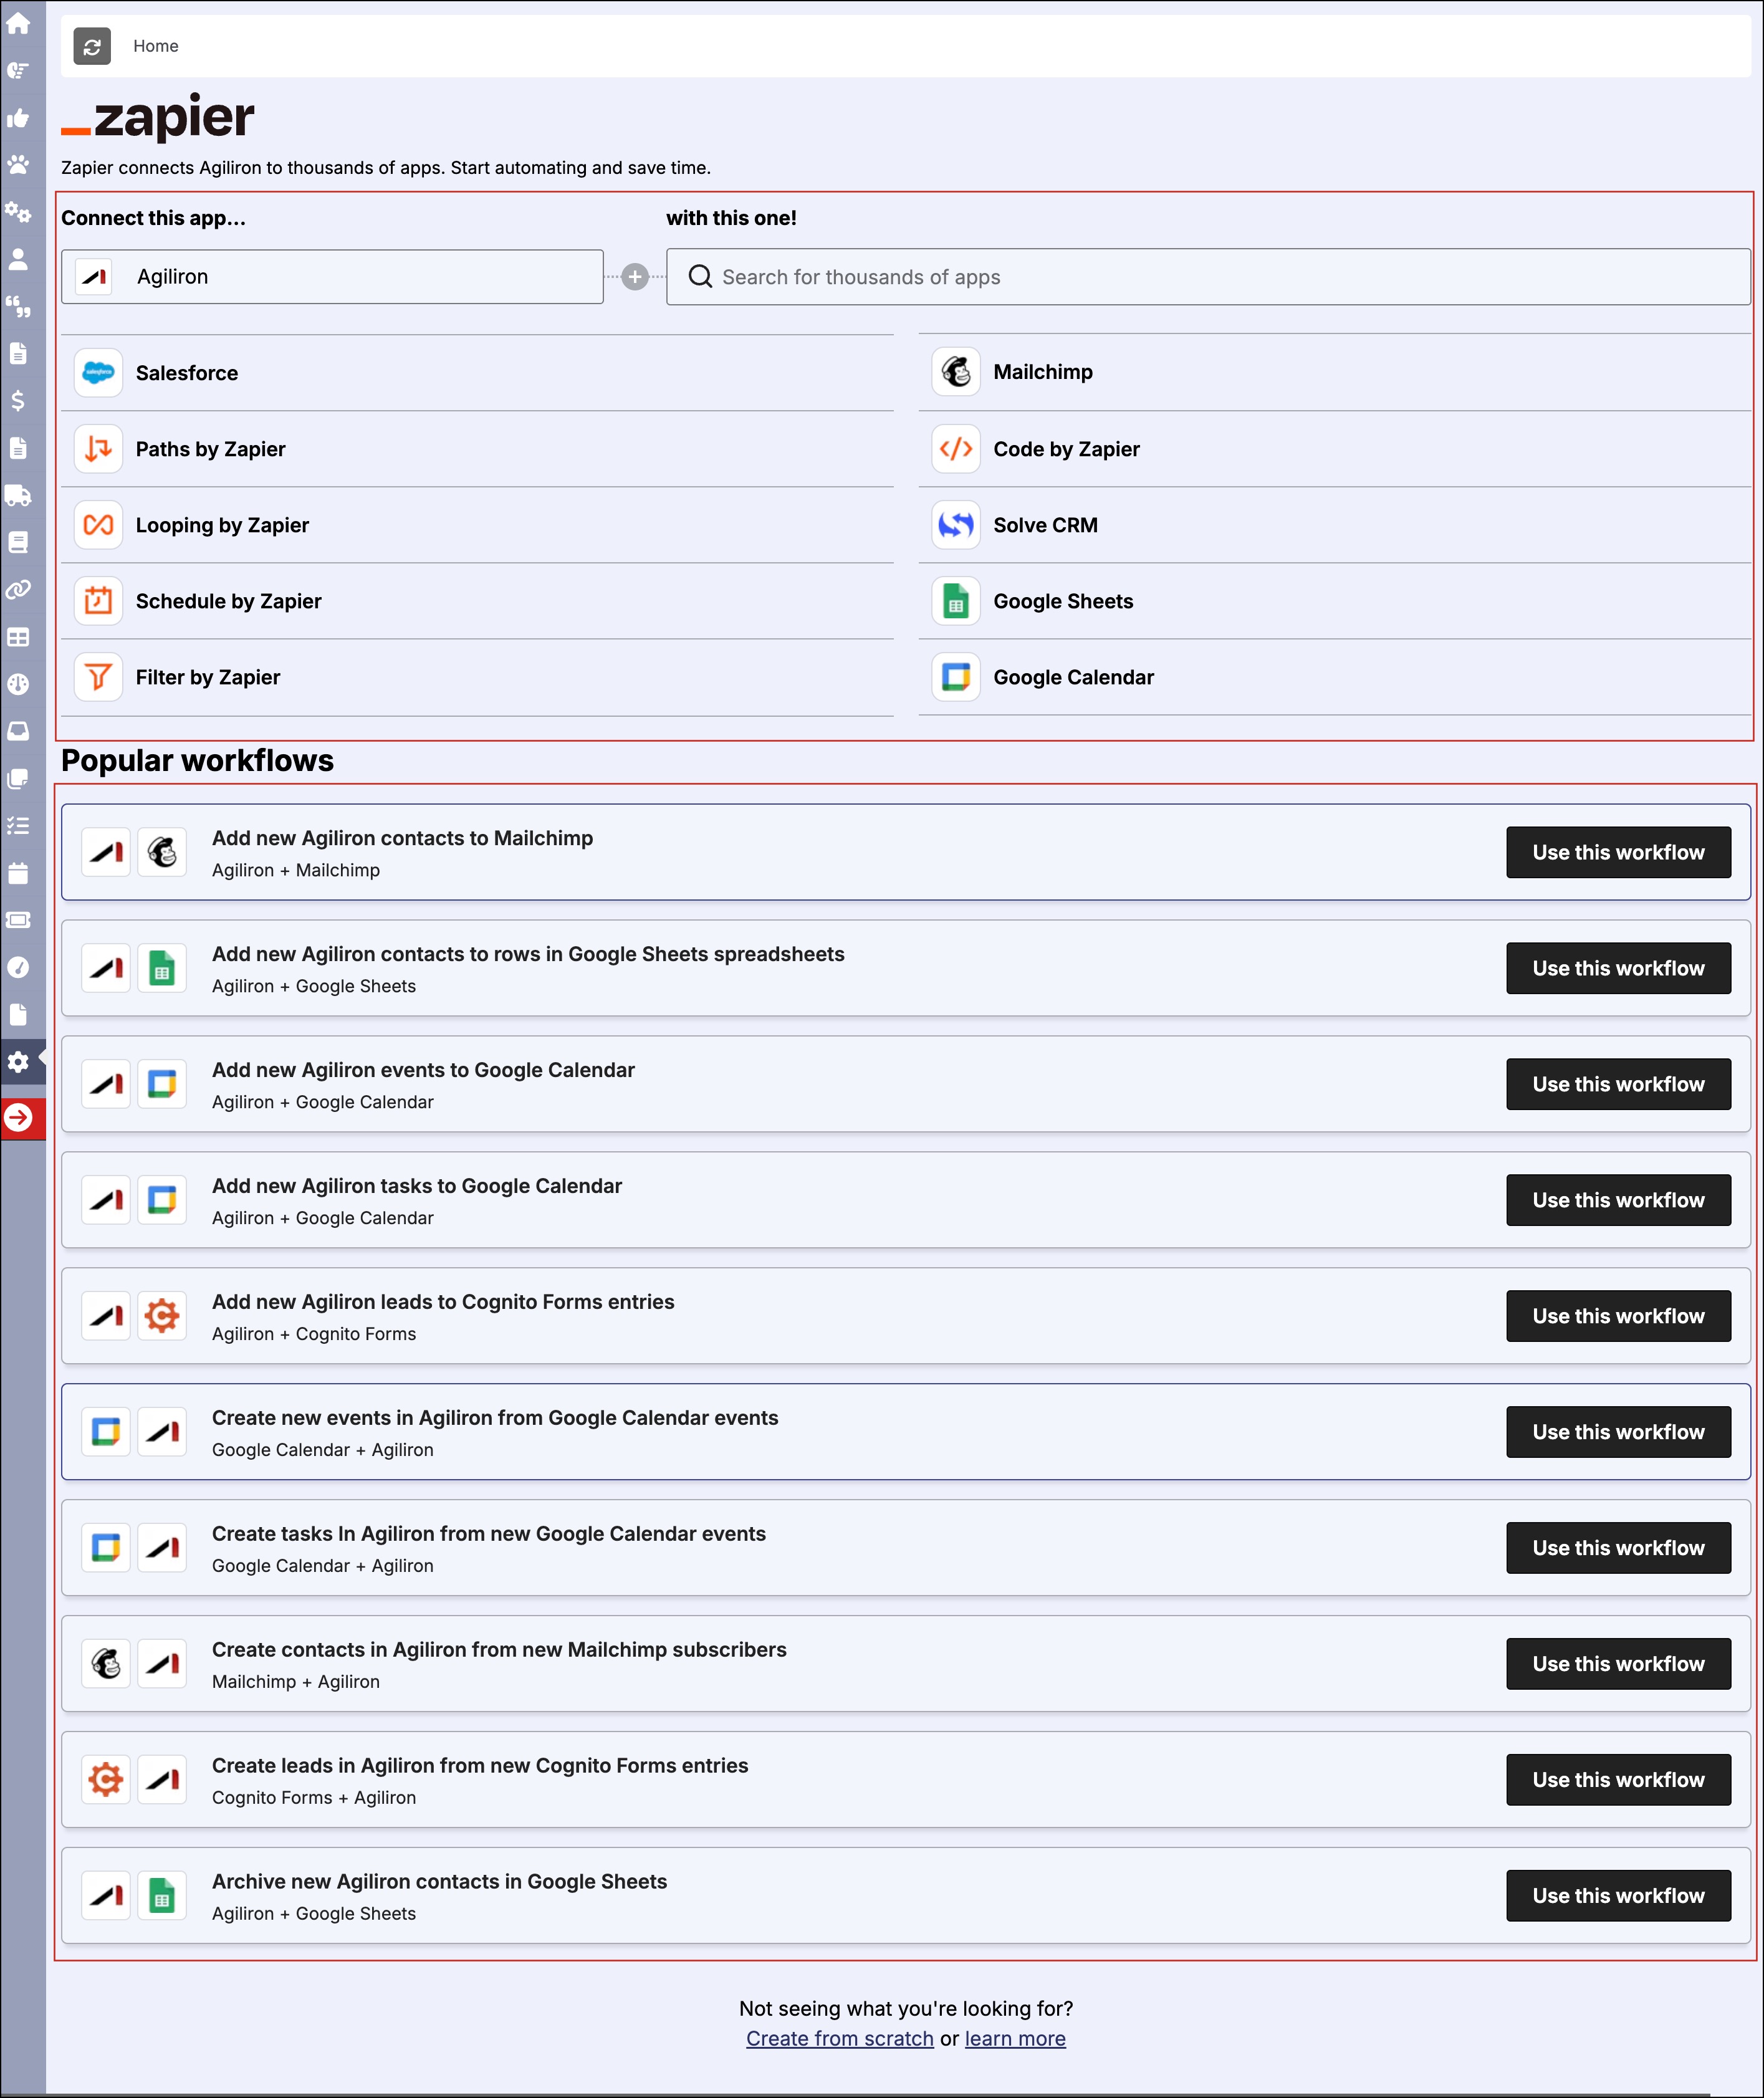Viewport: 1764px width, 2098px height.
Task: Use the Cognito Forms leads workflow button
Action: (x=1617, y=1780)
